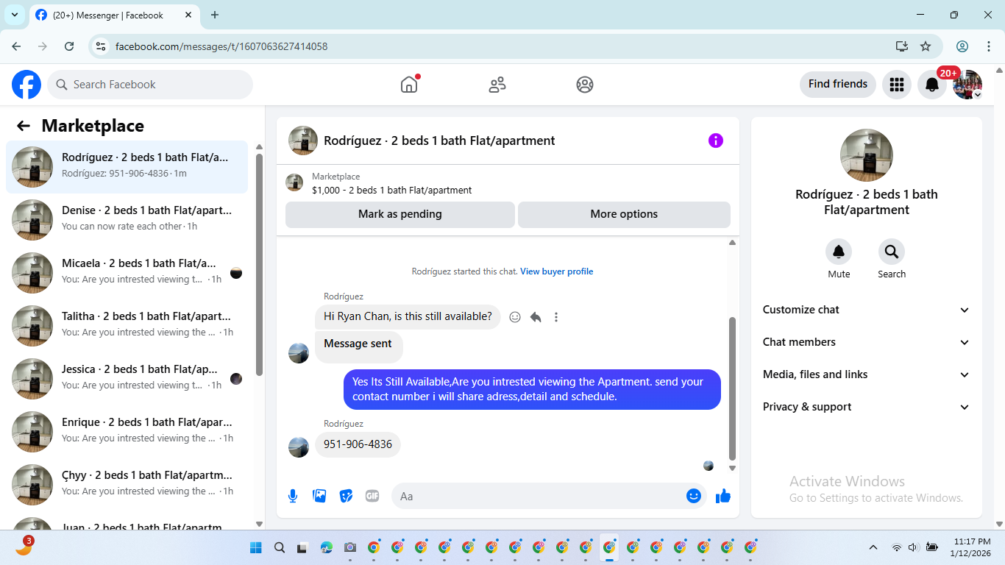Click the large listing photo in right panel
Image resolution: width=1005 pixels, height=565 pixels.
click(x=867, y=155)
